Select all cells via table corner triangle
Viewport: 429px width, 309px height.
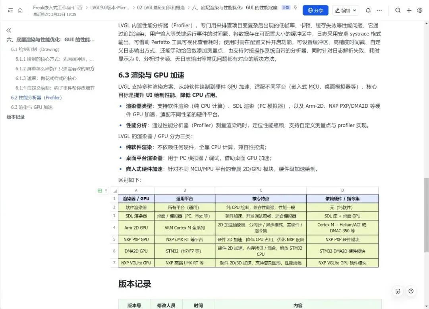[x=115, y=190]
